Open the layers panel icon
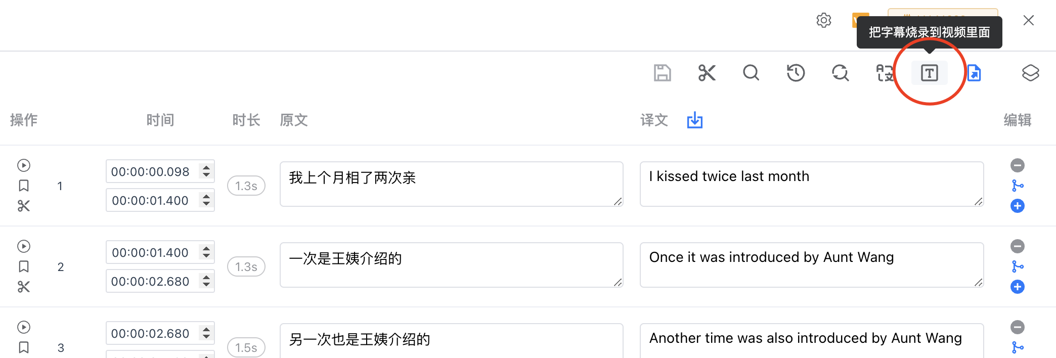The height and width of the screenshot is (358, 1056). pyautogui.click(x=1030, y=73)
